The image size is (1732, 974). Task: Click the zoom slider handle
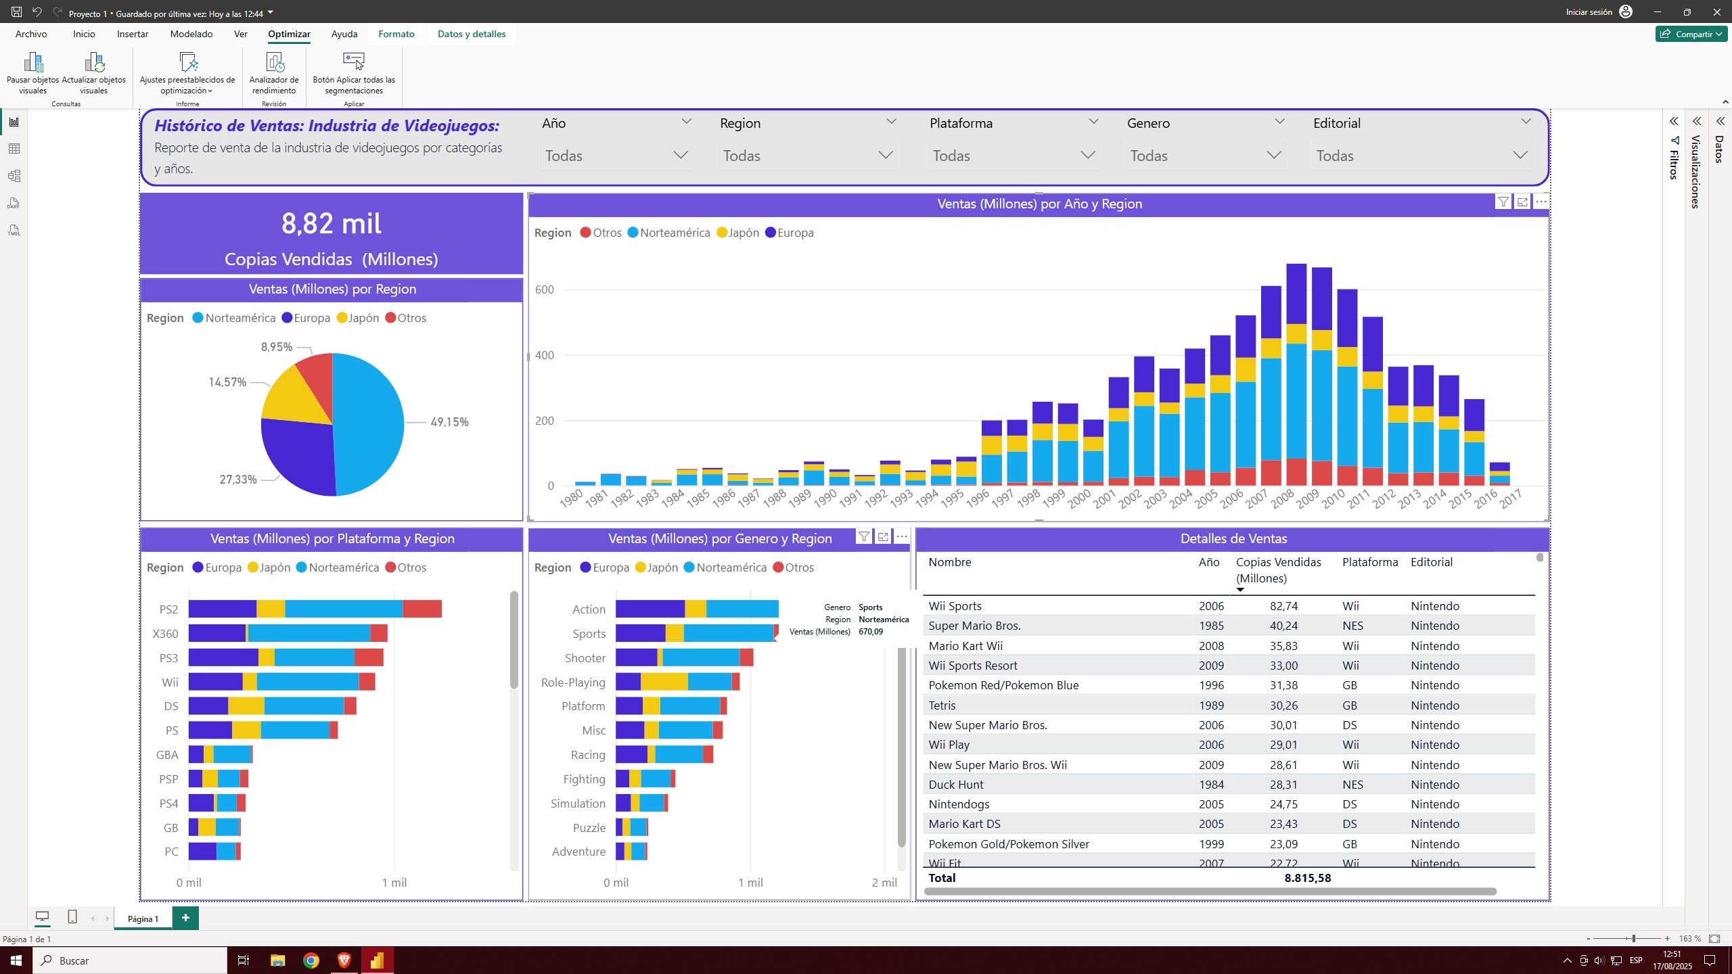pos(1633,938)
